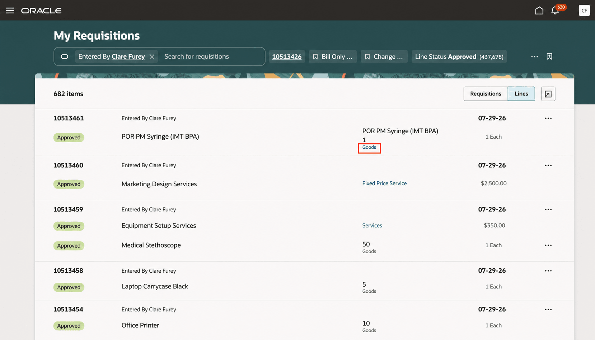Click Services line type for Equipment Setup
Viewport: 595px width, 340px height.
tap(372, 226)
